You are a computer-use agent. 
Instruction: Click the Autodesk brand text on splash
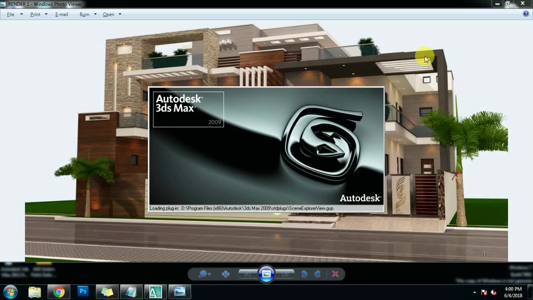360,198
